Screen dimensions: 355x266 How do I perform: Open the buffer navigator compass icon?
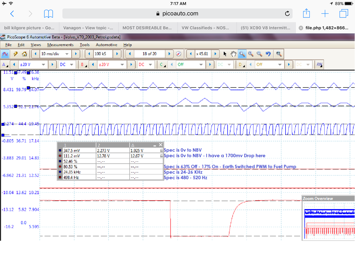pos(178,54)
